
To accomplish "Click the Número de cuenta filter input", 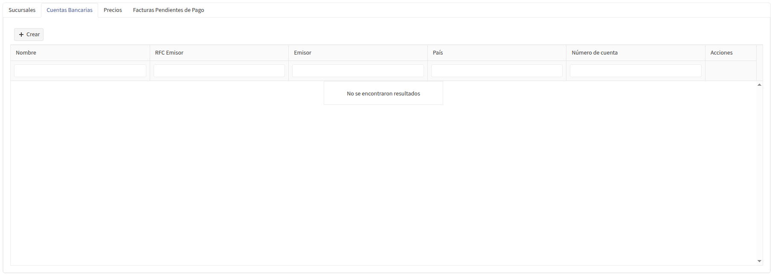I will [636, 71].
